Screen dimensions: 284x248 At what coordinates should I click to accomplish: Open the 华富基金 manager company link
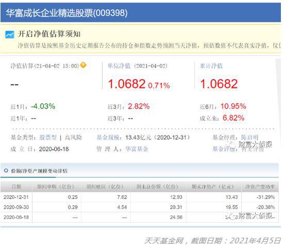[137, 149]
